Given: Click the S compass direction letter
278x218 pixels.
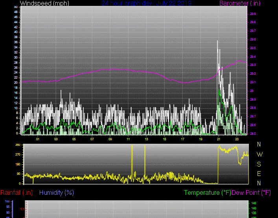Looking at the screenshot, I should coord(259,164).
